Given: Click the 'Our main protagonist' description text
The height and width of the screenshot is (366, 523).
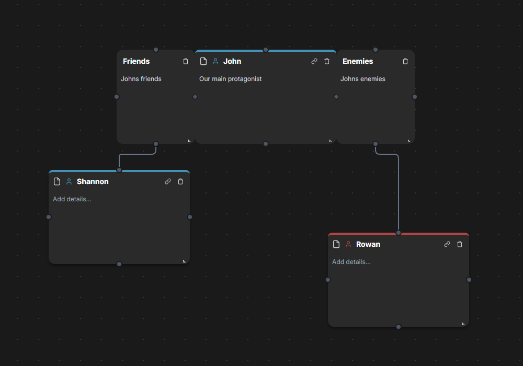Looking at the screenshot, I should point(230,79).
